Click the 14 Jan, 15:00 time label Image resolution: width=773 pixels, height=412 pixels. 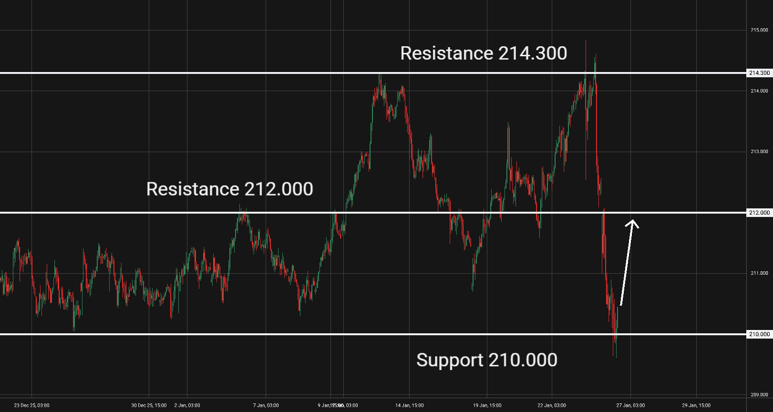(x=409, y=405)
